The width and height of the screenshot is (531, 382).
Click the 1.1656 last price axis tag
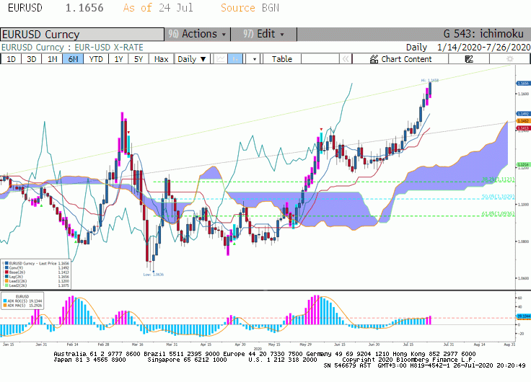tap(523, 83)
